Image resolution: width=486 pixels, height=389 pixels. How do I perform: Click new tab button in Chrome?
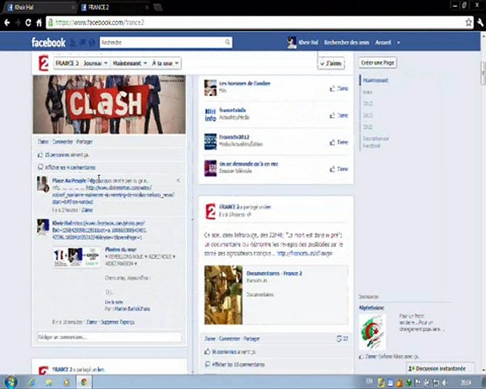pos(158,7)
